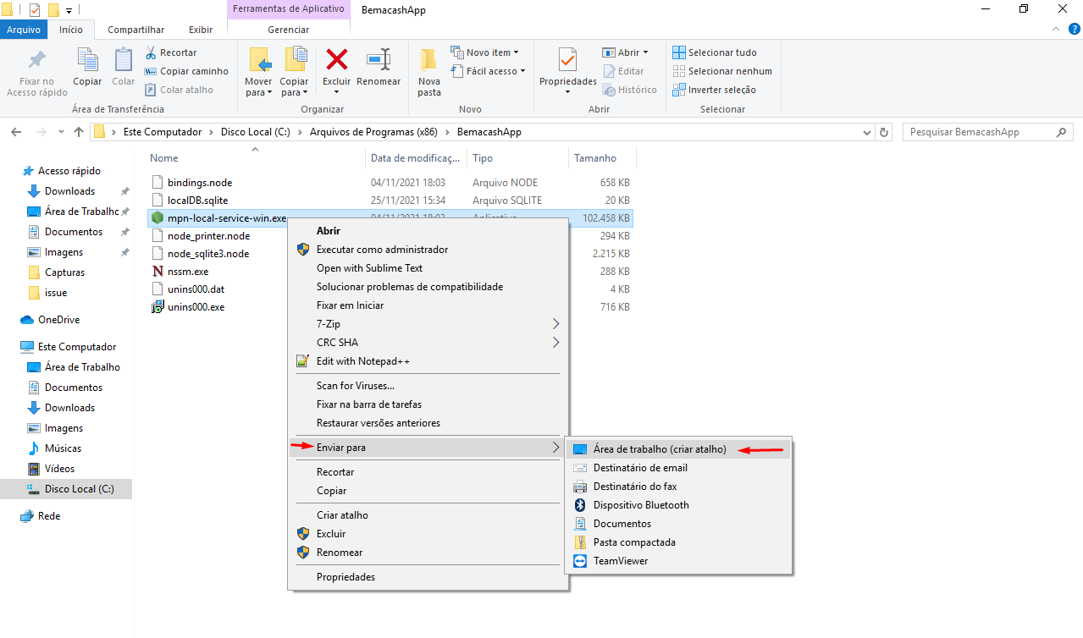Viewport: 1083px width, 638px height.
Task: Choose Dispositivo Bluetooth in the submenu
Action: point(678,505)
